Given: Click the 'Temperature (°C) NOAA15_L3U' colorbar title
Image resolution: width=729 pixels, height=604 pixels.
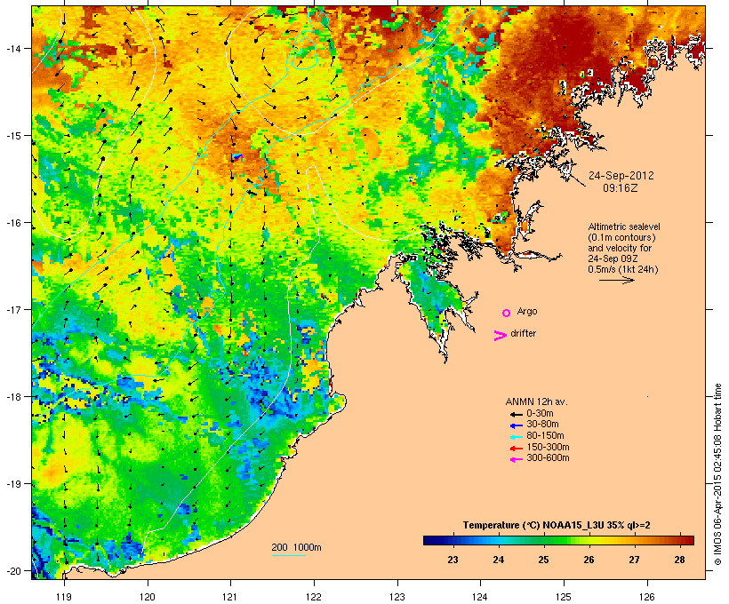Looking at the screenshot, I should [x=534, y=526].
